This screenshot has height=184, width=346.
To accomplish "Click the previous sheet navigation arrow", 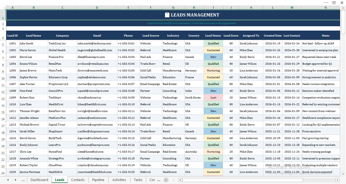I will (x=8, y=180).
